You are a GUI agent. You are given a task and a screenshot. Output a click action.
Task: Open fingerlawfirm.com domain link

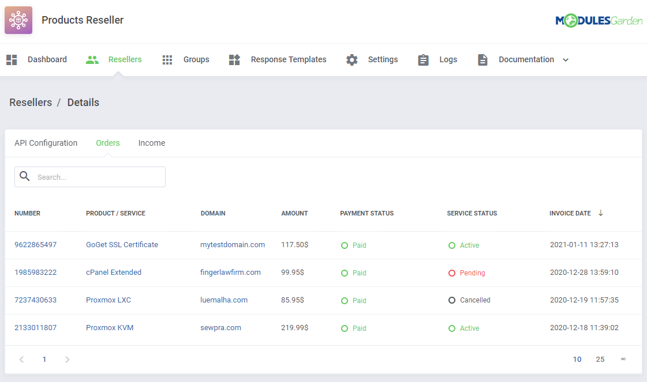pos(230,273)
